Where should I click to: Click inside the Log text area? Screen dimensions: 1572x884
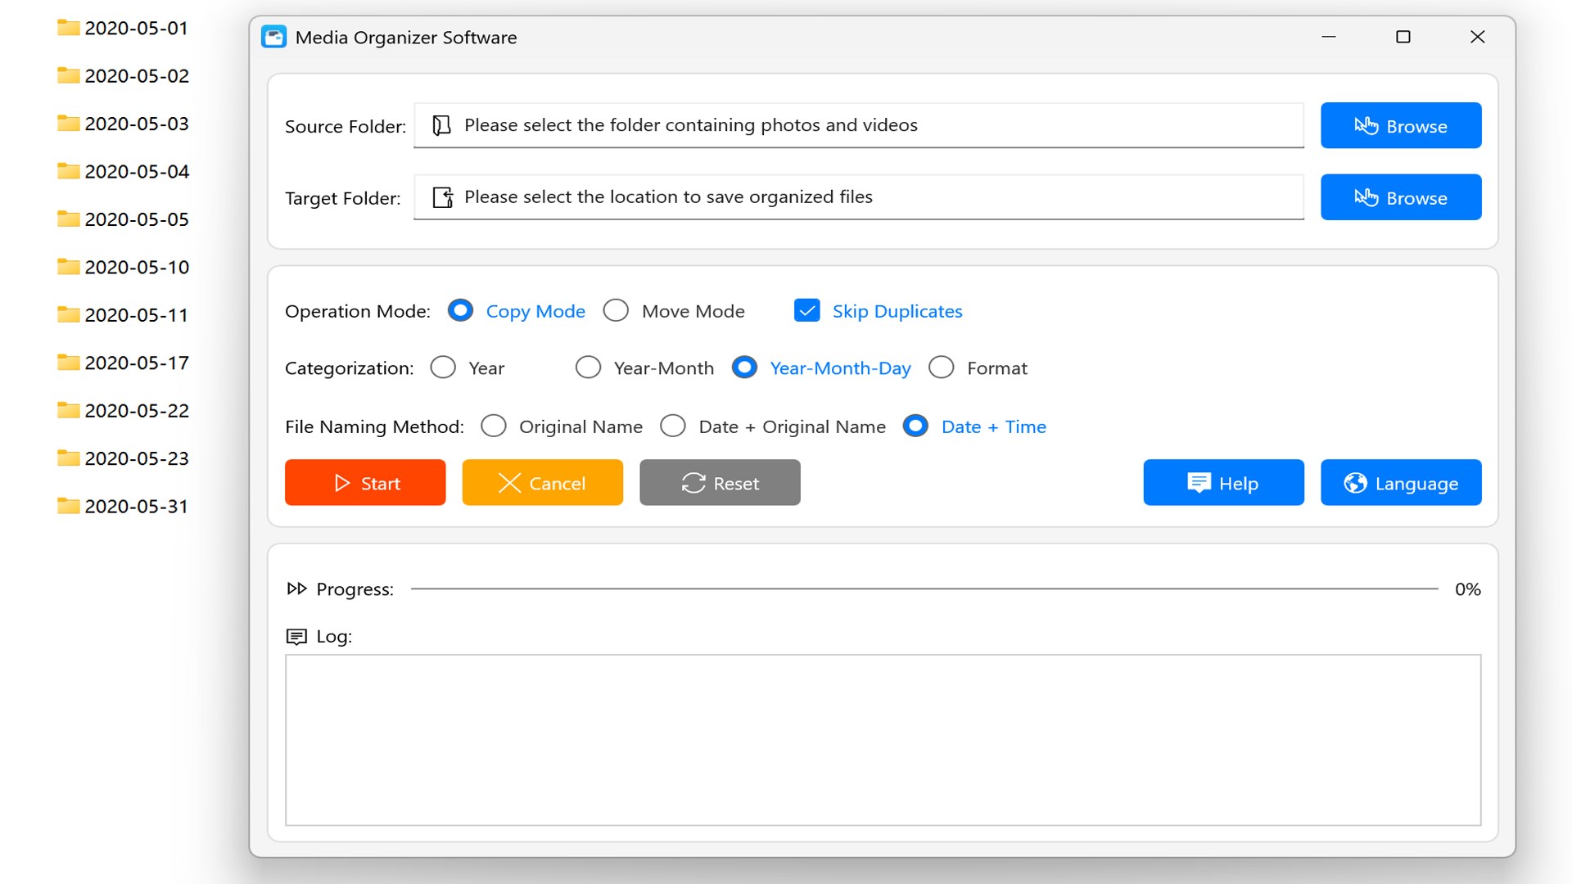883,740
